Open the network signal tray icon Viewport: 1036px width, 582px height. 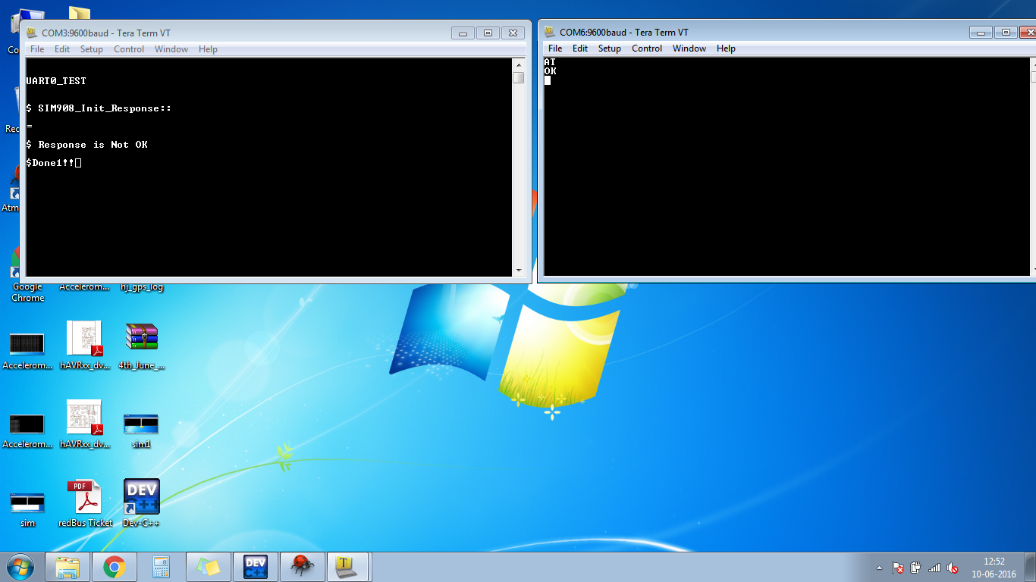[934, 568]
